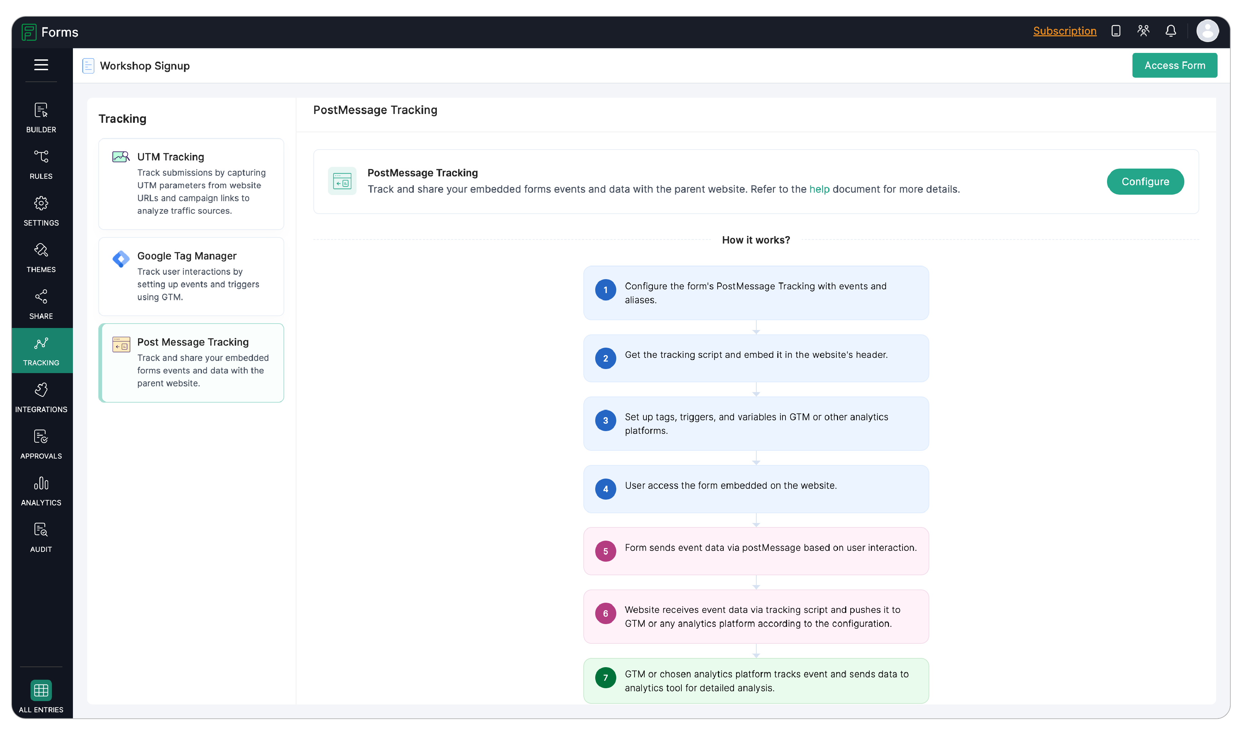Go to the Rules section

[41, 165]
